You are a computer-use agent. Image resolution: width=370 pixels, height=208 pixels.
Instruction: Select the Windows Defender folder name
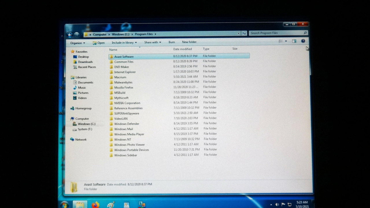coord(127,124)
